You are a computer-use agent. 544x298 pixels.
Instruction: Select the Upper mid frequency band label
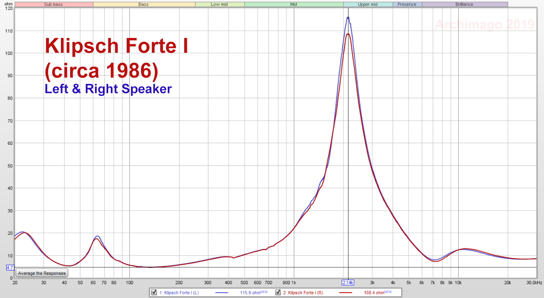[368, 4]
